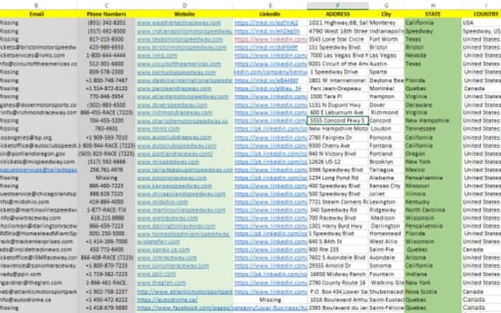Viewport: 501px width, 313px height.
Task: Select column F header letter
Action: coord(337,5)
